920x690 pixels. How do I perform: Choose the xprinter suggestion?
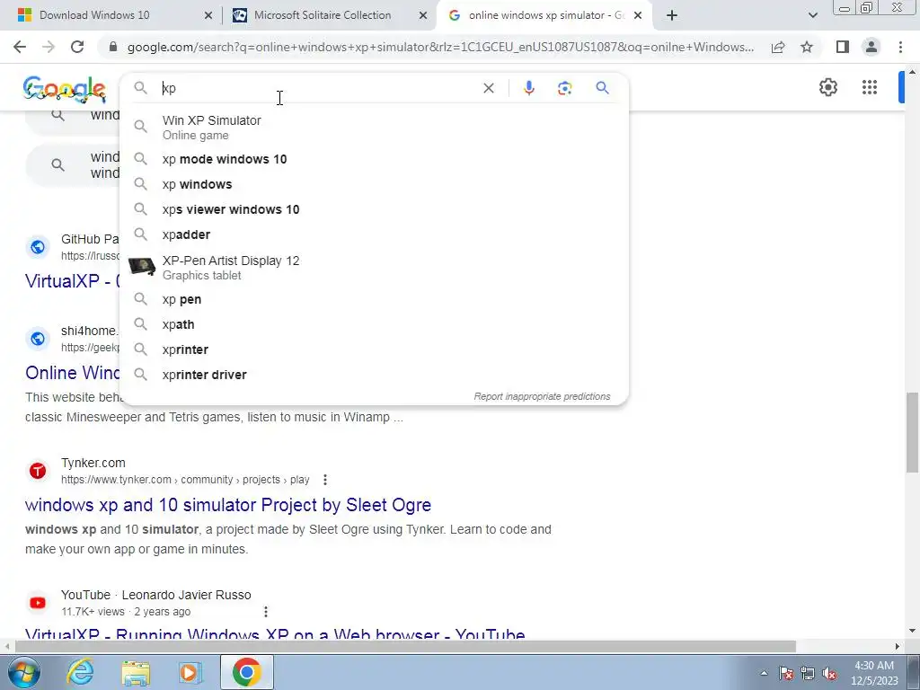click(375, 349)
